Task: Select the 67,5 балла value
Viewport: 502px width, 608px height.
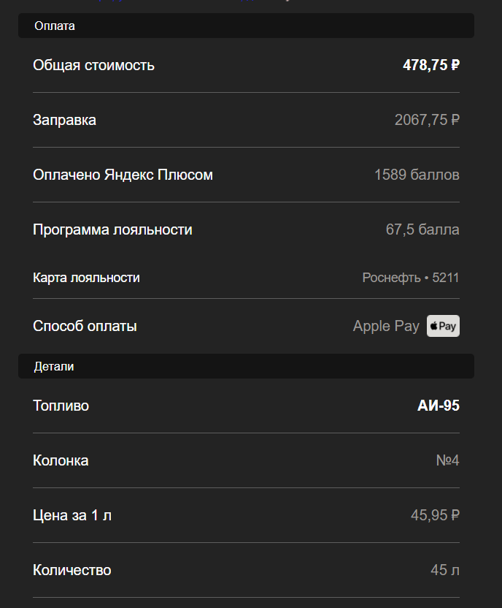Action: 422,229
